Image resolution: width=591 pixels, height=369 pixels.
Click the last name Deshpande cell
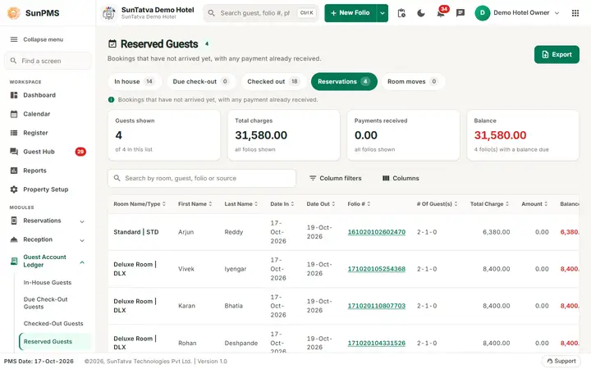coord(241,344)
